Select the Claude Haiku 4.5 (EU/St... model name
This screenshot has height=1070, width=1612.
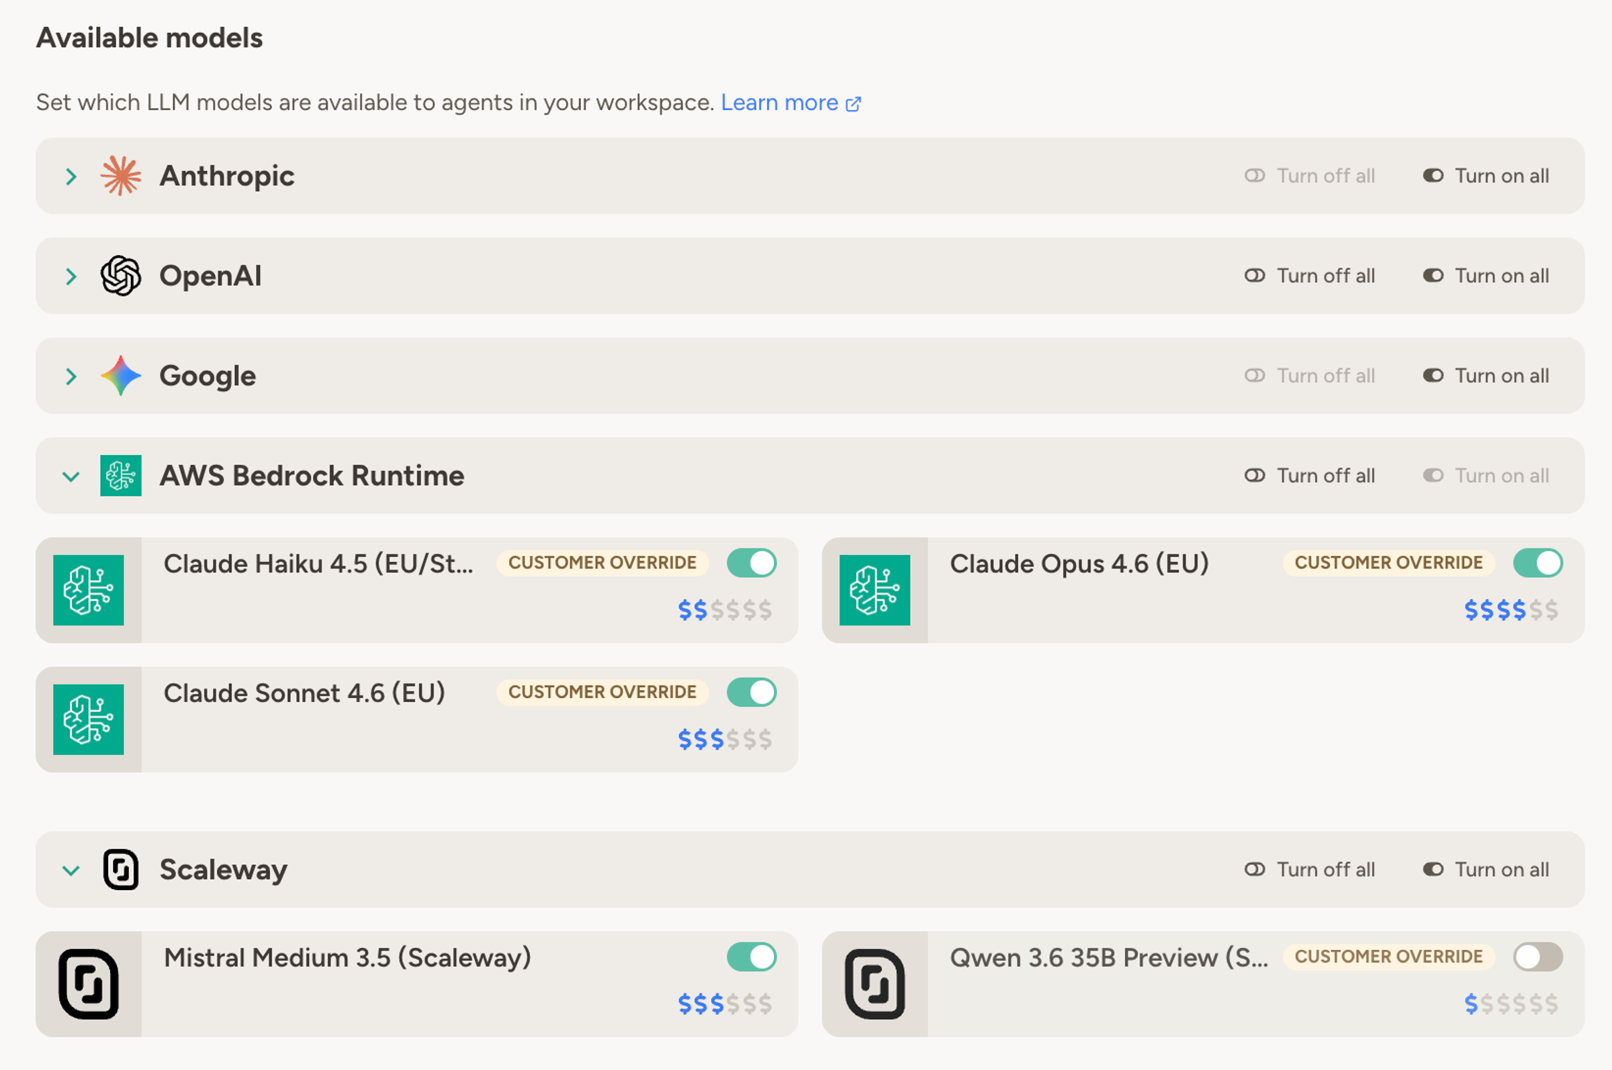pyautogui.click(x=318, y=564)
